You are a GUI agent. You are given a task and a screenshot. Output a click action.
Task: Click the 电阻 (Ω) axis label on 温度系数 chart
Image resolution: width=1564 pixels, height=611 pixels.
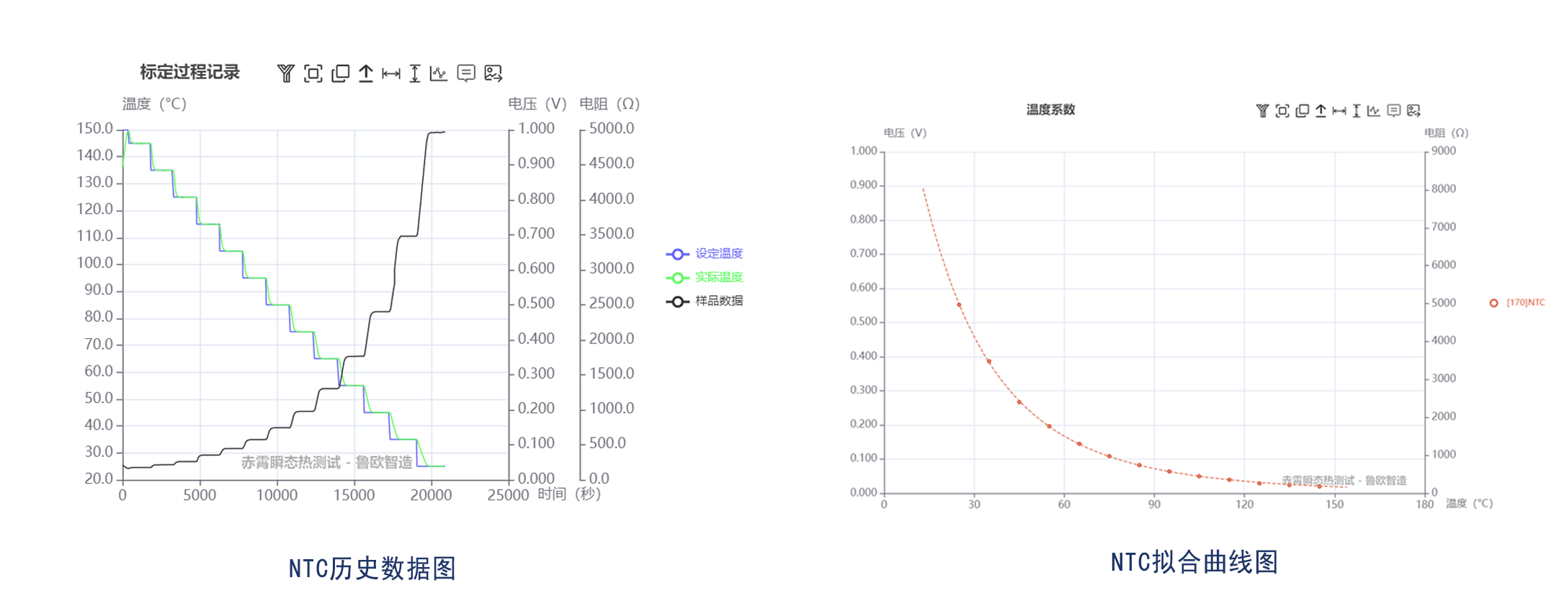point(1446,133)
